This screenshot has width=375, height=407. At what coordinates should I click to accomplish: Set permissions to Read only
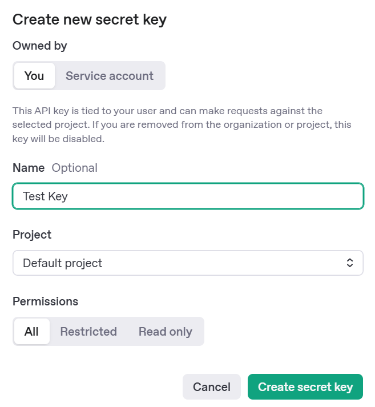click(166, 332)
